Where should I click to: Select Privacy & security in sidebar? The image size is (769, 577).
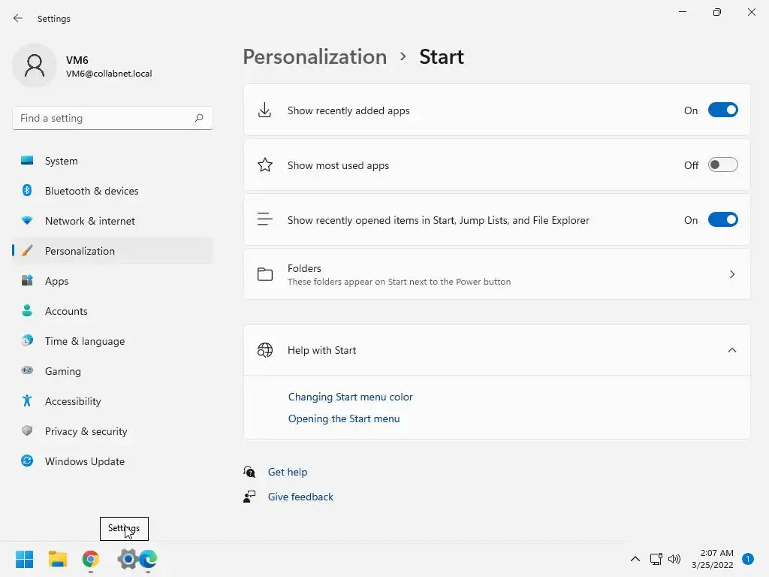coord(86,431)
